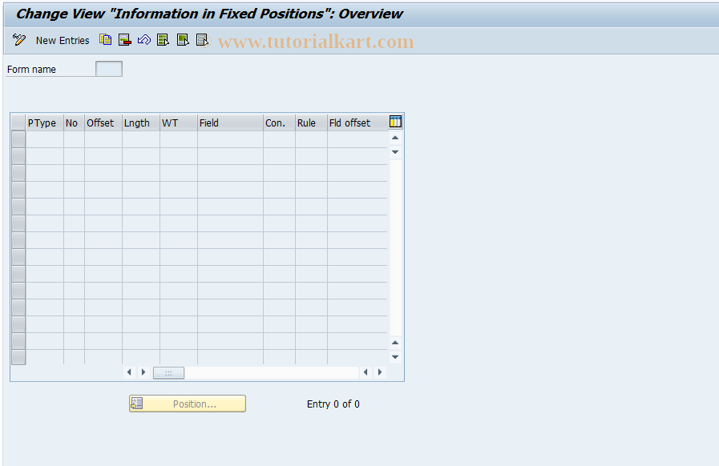Click the Form name input field

click(x=109, y=69)
